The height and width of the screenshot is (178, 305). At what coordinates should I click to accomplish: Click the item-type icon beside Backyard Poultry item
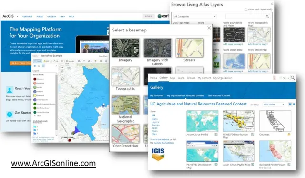289,165
